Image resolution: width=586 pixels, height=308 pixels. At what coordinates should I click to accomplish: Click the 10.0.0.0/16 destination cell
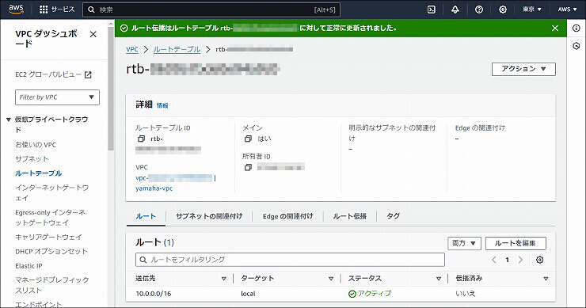(153, 294)
